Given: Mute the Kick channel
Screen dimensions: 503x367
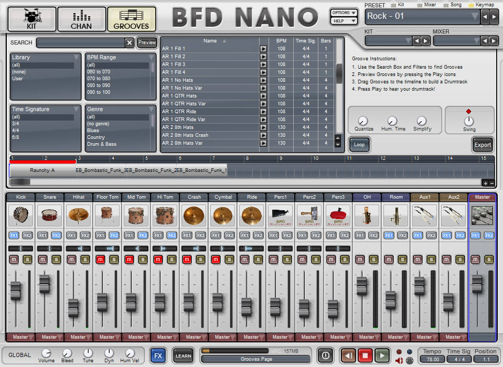Looking at the screenshot, I should pyautogui.click(x=14, y=260).
